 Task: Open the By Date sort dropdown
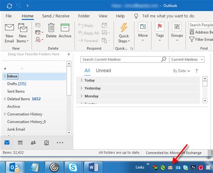pyautogui.click(x=182, y=71)
